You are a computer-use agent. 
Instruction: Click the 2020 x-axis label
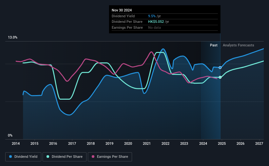(x=128, y=143)
